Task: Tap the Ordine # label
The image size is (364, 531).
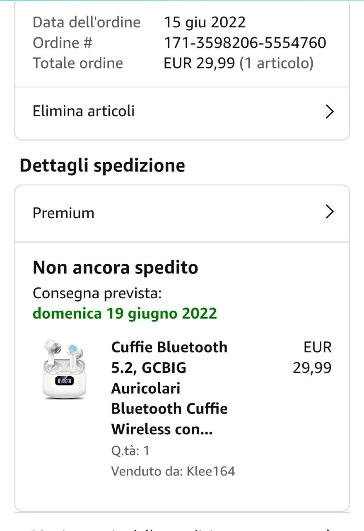Action: click(62, 43)
